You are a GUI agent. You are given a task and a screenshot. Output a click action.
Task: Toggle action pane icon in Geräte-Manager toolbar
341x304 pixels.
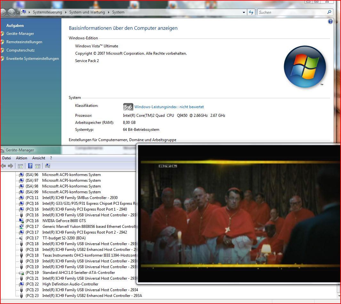38,166
